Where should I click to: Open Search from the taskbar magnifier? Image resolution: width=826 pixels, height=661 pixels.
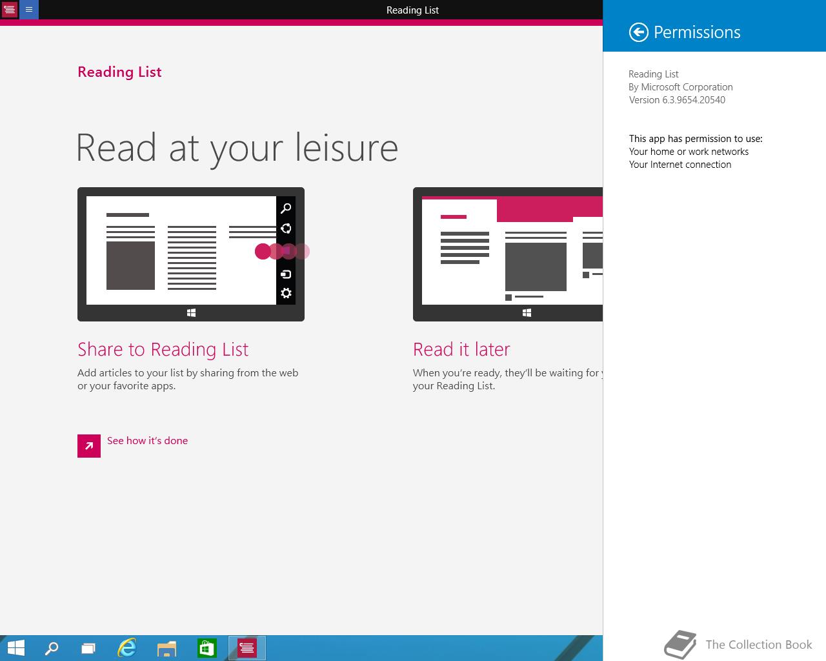pos(51,648)
